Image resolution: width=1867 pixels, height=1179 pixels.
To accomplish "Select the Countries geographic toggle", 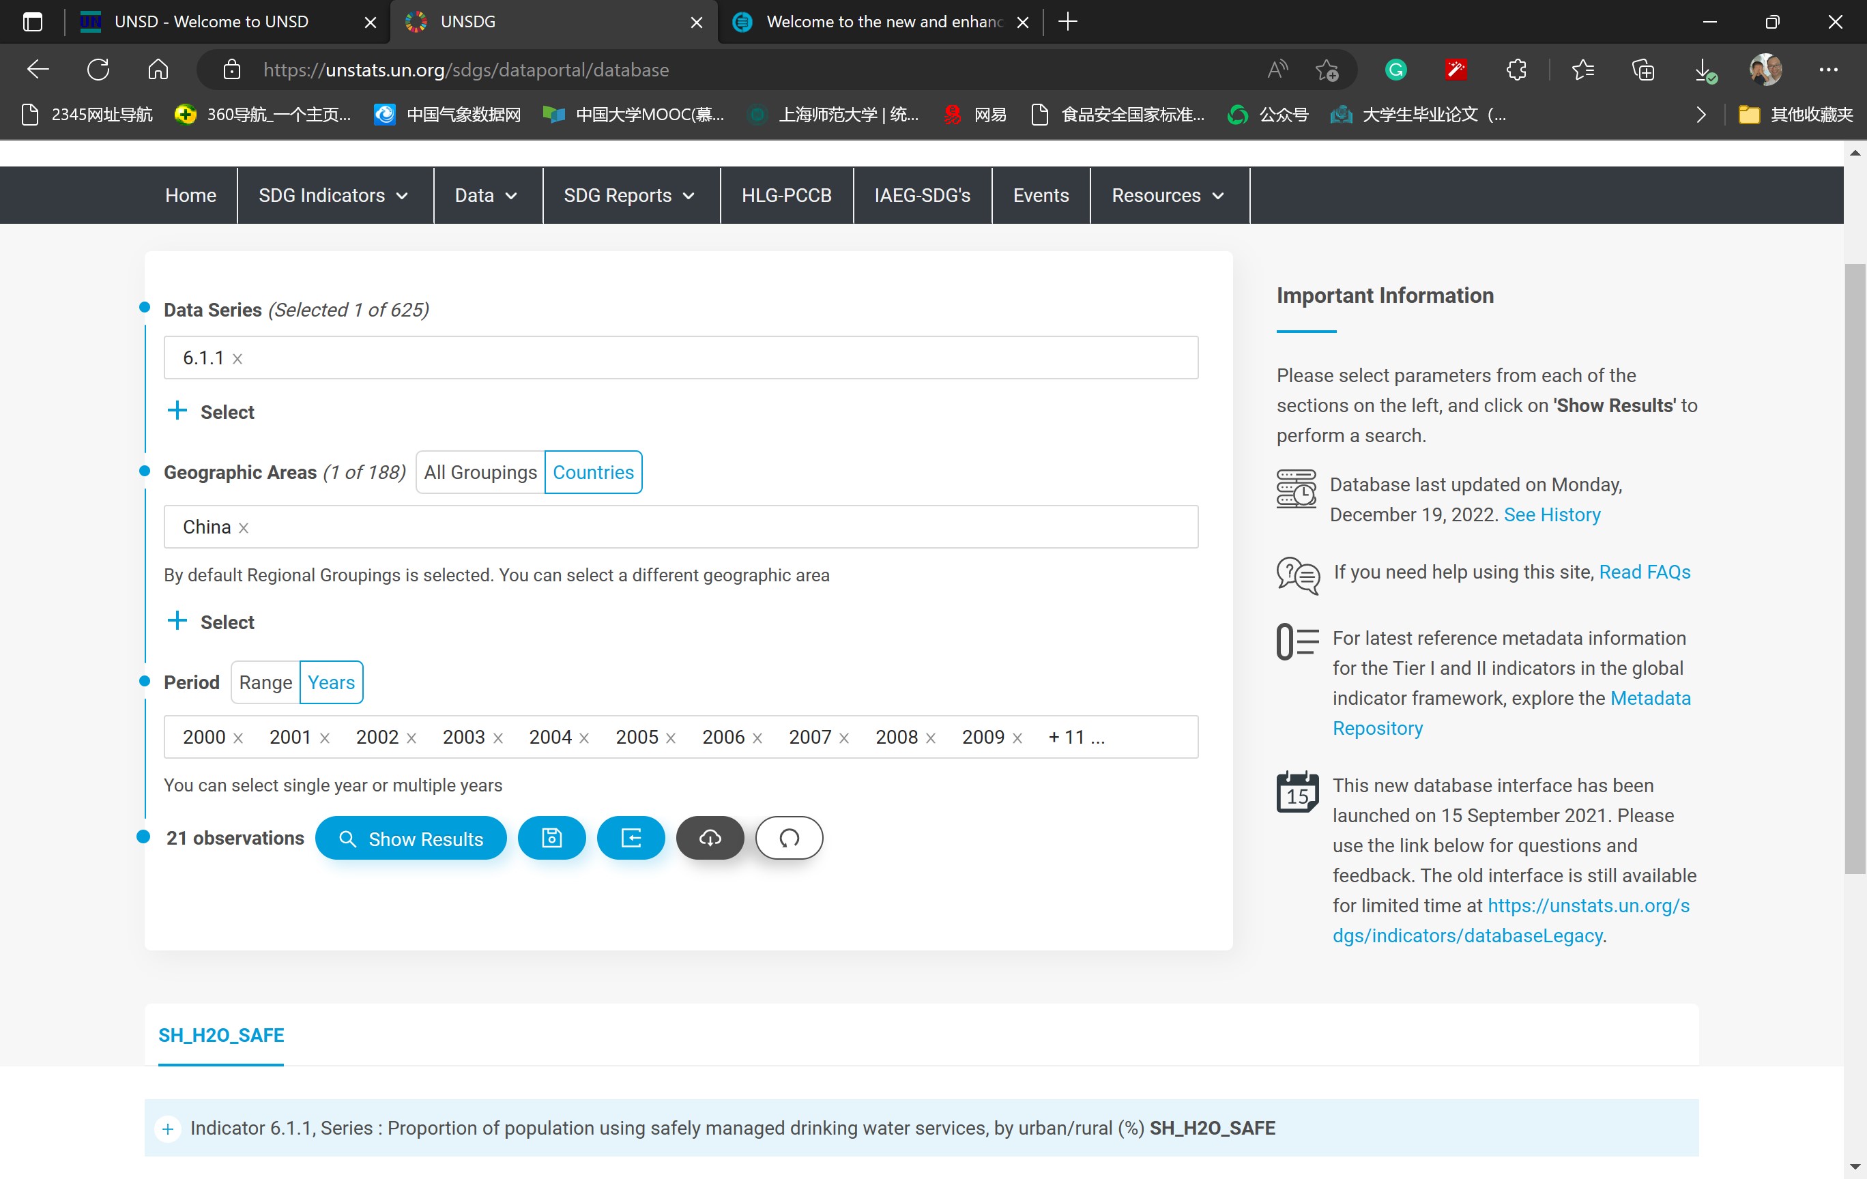I will tap(592, 472).
